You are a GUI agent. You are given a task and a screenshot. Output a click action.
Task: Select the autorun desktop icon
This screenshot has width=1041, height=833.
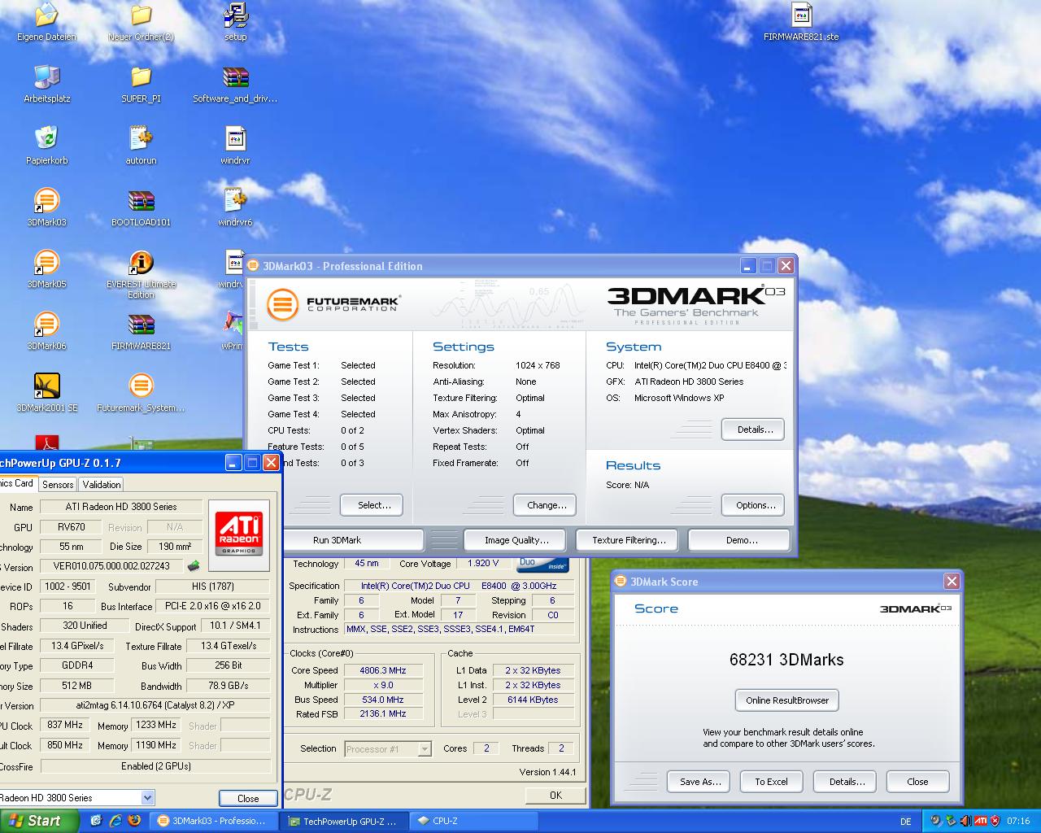tap(141, 139)
